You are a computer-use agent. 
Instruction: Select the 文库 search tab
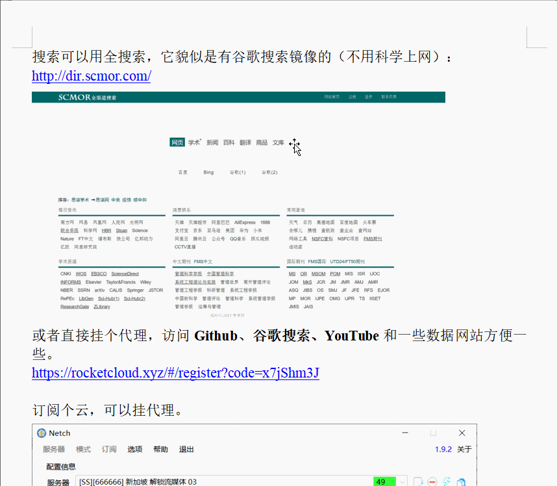click(278, 142)
